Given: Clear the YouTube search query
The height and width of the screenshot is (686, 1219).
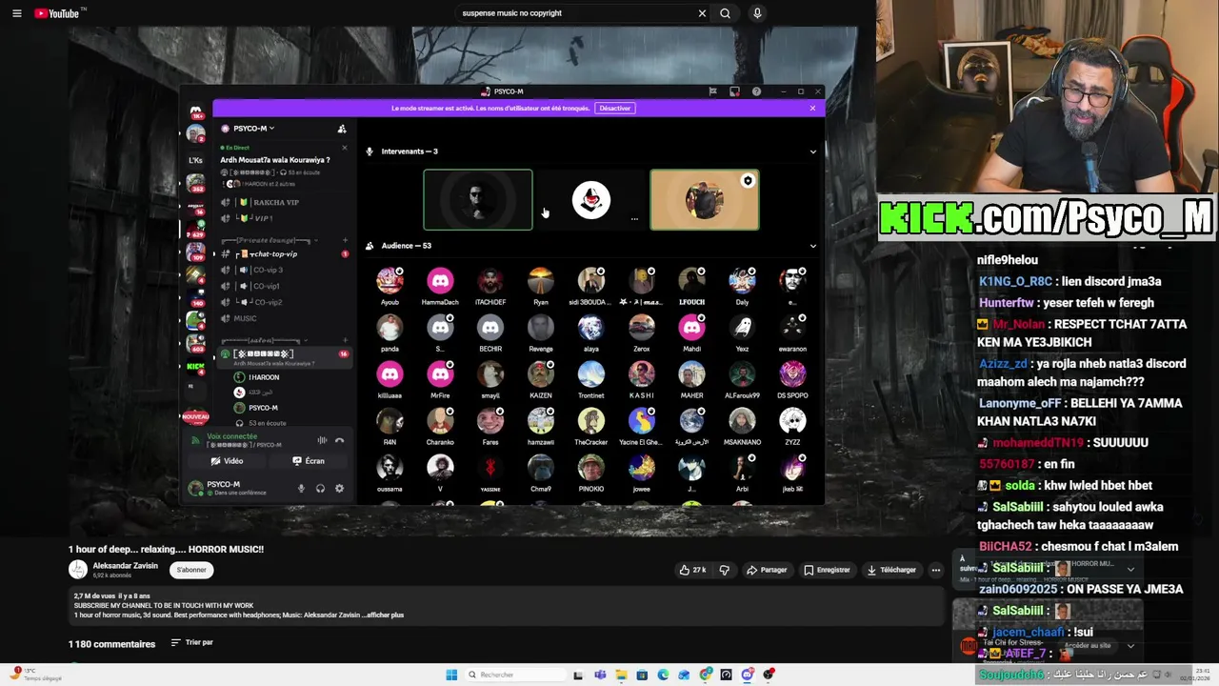Looking at the screenshot, I should (x=702, y=13).
